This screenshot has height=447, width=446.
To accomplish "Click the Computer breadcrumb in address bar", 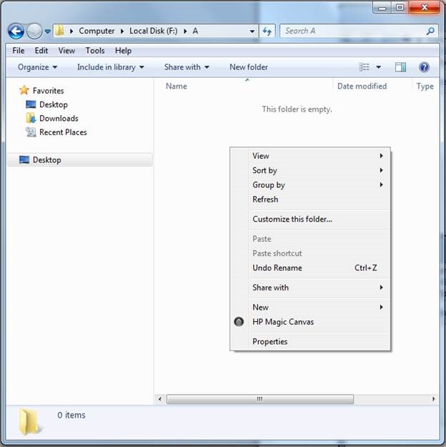I will (96, 31).
